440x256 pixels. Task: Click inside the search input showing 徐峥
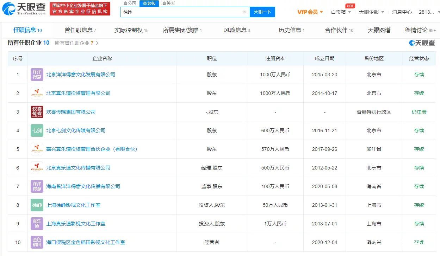click(x=176, y=12)
